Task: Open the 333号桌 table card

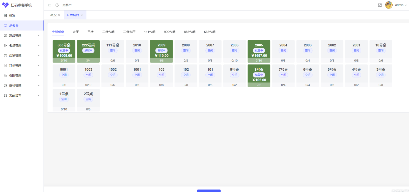Action: (x=64, y=51)
